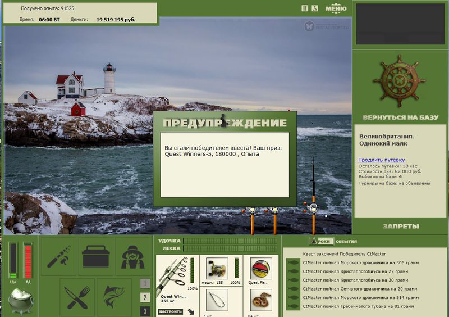Select the worm bait item slot

pos(261,300)
